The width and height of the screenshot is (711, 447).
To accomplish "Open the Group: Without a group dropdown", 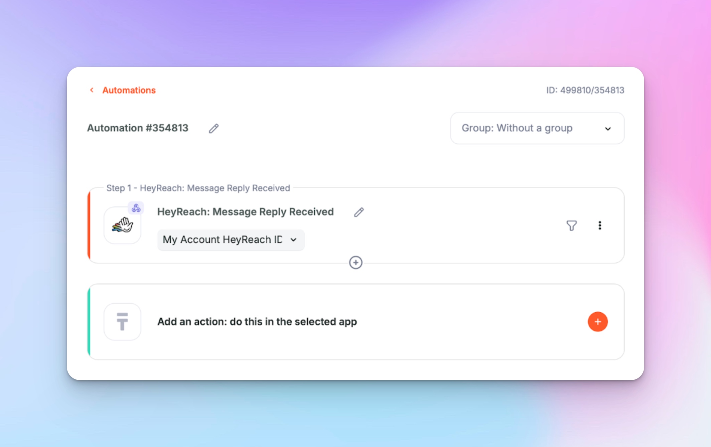I will pyautogui.click(x=537, y=128).
